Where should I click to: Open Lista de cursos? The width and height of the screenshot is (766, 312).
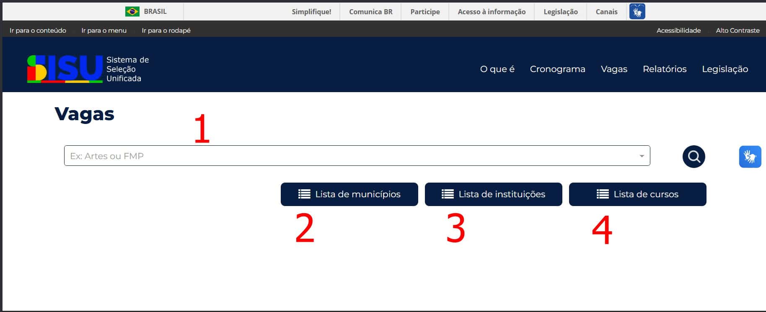tap(637, 194)
